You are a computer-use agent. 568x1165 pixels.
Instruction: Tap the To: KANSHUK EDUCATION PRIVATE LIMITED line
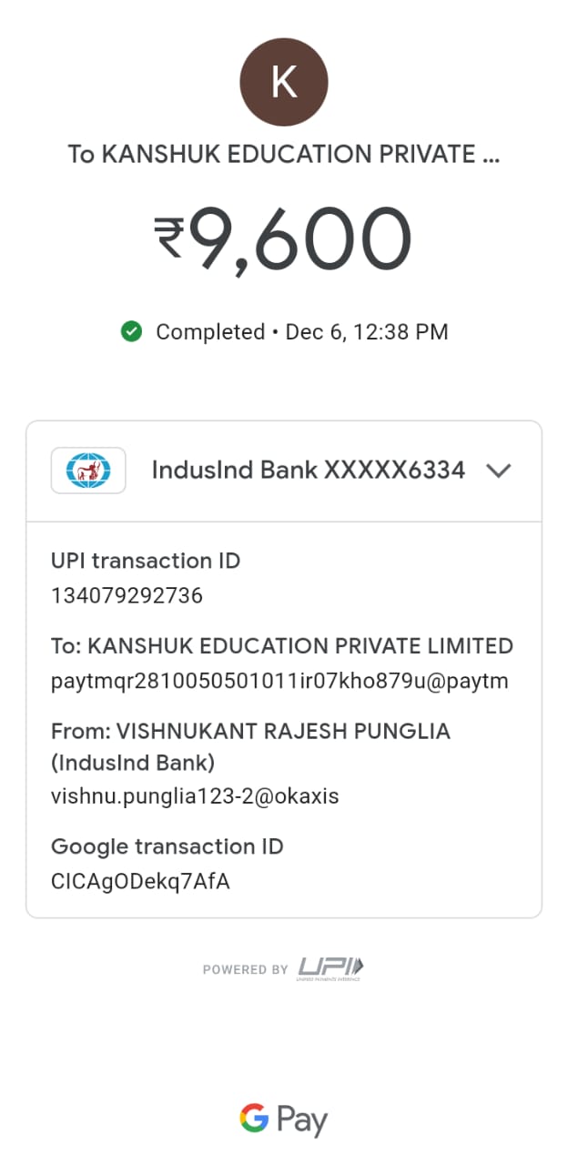tap(282, 646)
